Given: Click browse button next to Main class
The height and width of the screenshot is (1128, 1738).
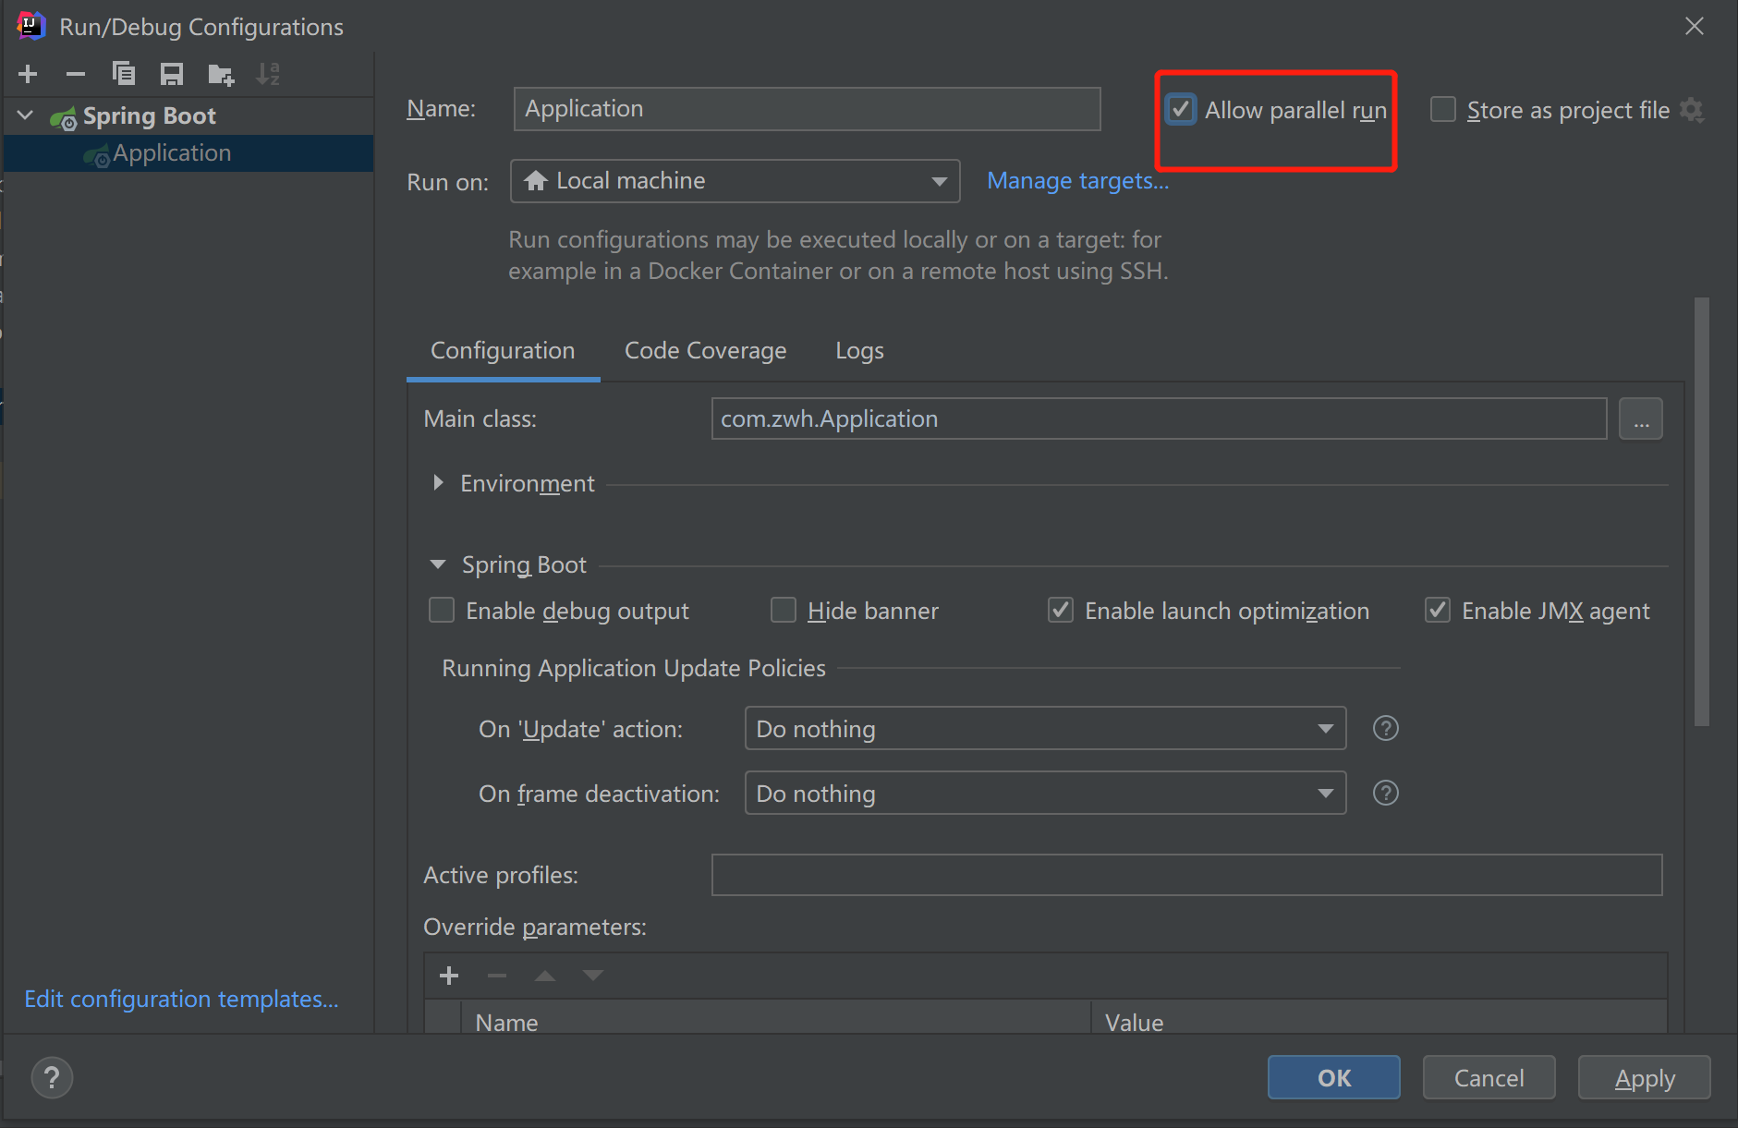Looking at the screenshot, I should pyautogui.click(x=1640, y=419).
